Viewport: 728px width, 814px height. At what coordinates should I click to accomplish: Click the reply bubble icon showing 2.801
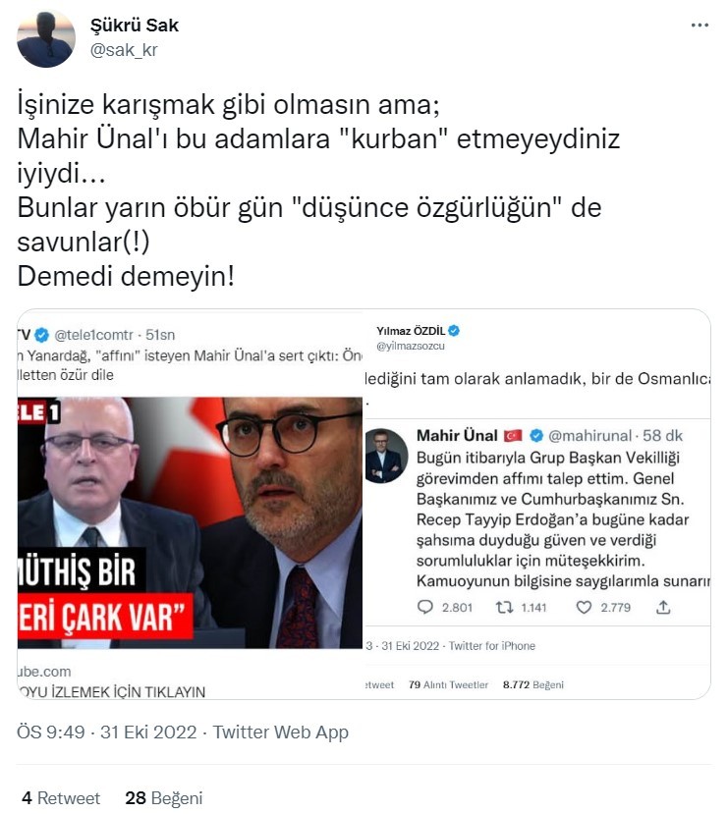[425, 607]
